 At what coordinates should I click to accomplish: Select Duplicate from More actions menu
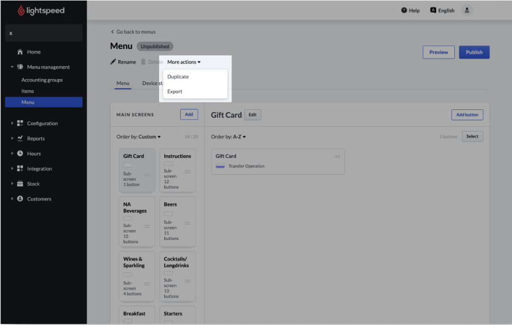click(178, 77)
